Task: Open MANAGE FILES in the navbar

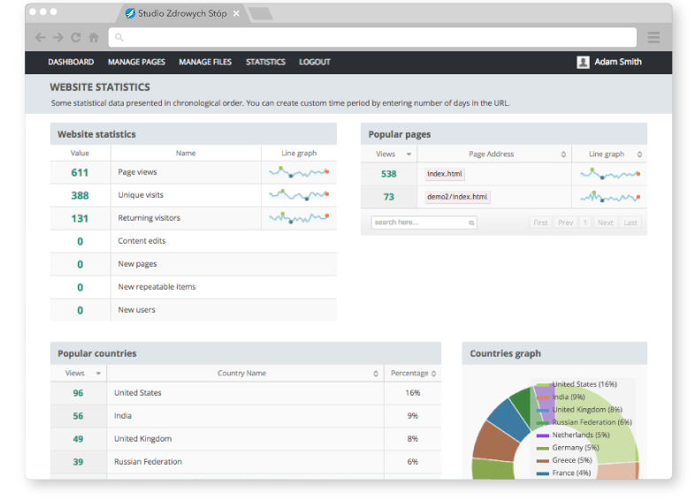Action: [205, 62]
